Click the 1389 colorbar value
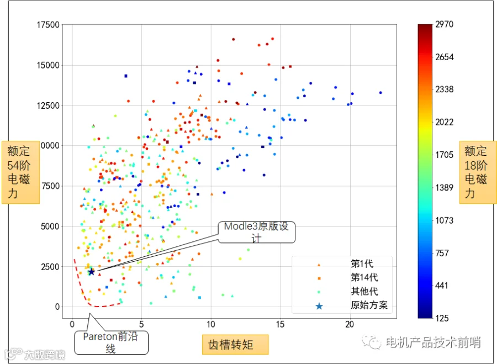 click(444, 187)
